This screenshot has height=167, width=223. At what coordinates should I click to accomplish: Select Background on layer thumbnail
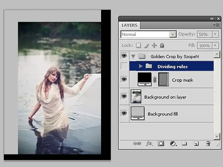[136, 96]
